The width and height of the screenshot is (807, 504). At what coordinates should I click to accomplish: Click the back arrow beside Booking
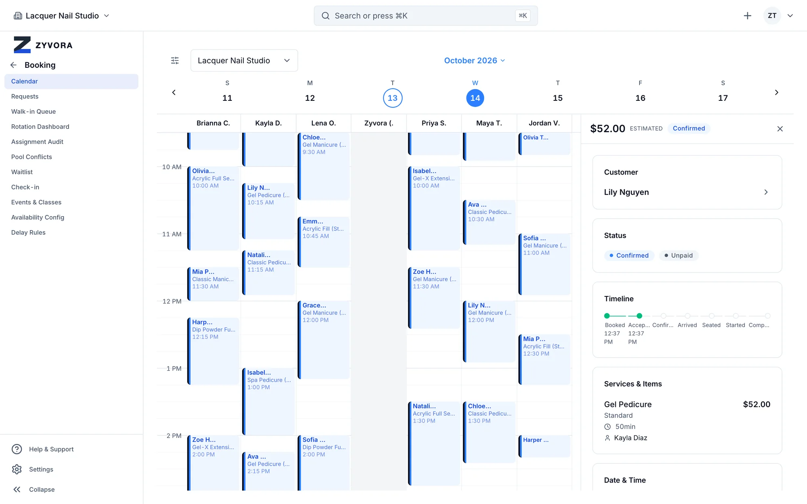click(x=14, y=65)
